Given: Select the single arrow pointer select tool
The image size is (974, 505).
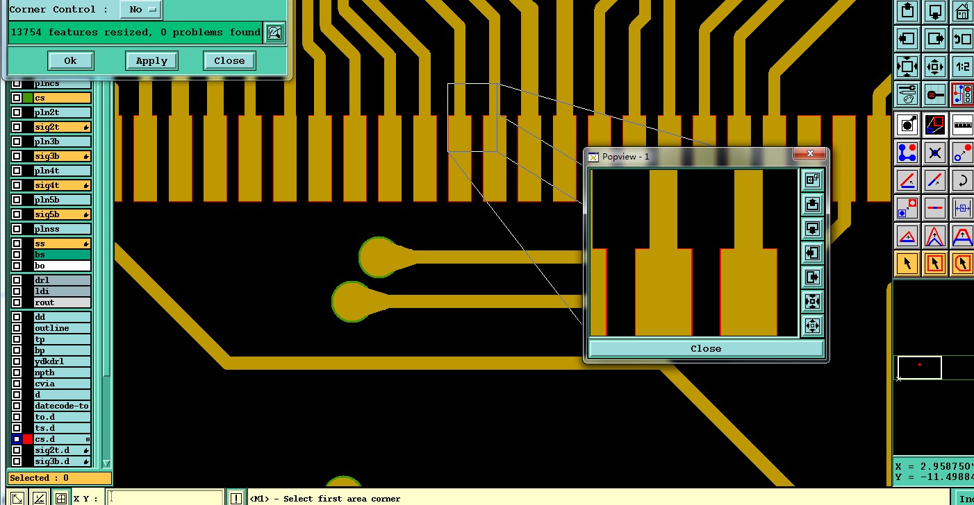Looking at the screenshot, I should click(x=907, y=264).
